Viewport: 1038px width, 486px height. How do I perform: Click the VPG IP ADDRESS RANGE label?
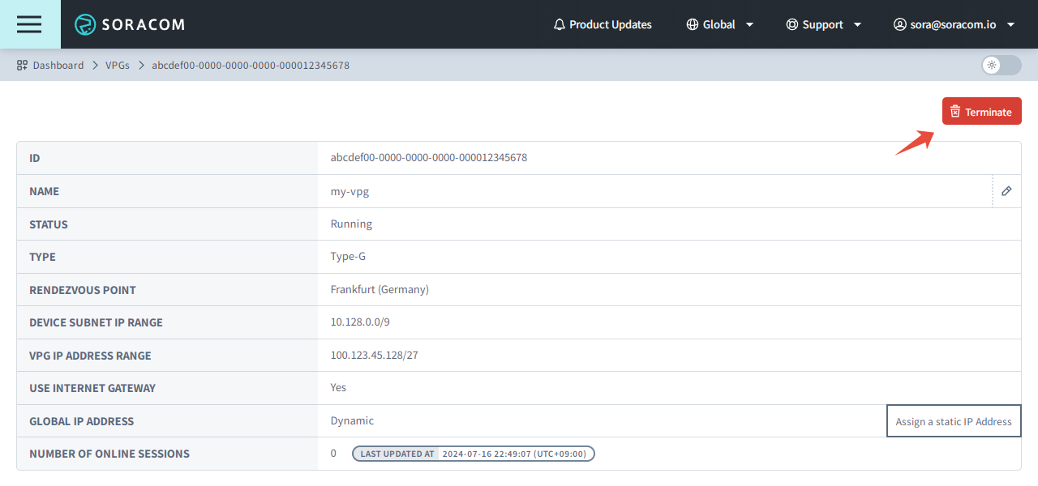(90, 356)
